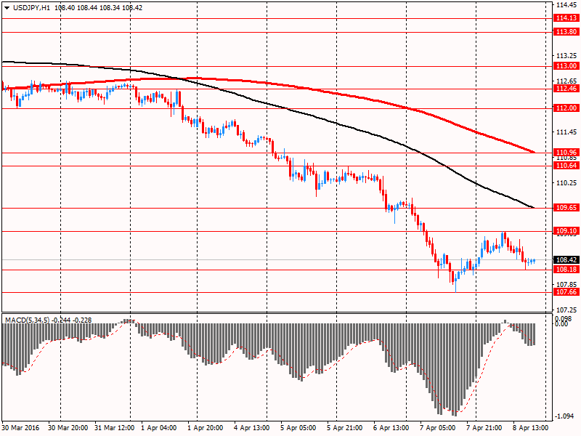Select the 113.00 red price label
581x436 pixels.
[x=566, y=66]
